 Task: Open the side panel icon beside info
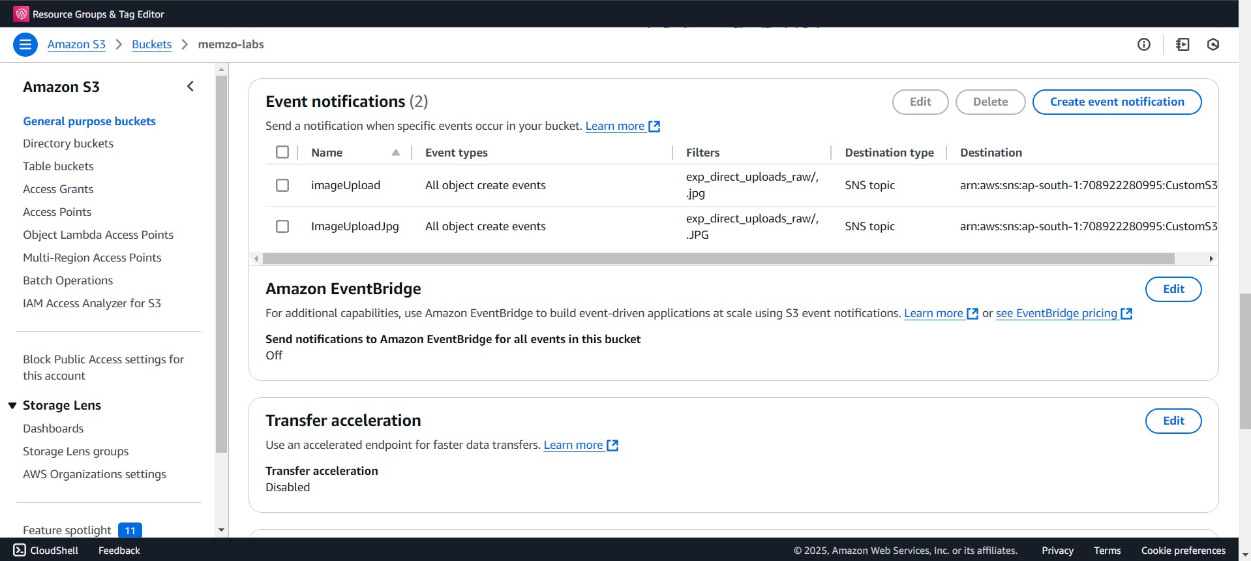pos(1182,44)
